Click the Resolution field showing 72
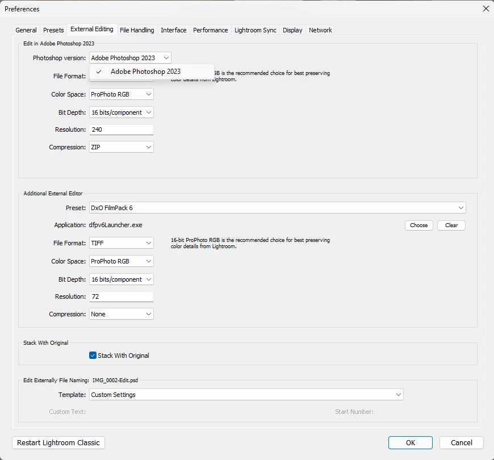This screenshot has height=460, width=494. point(122,296)
